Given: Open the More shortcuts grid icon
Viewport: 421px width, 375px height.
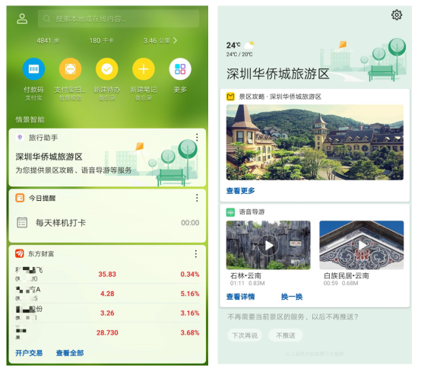Looking at the screenshot, I should pos(180,69).
